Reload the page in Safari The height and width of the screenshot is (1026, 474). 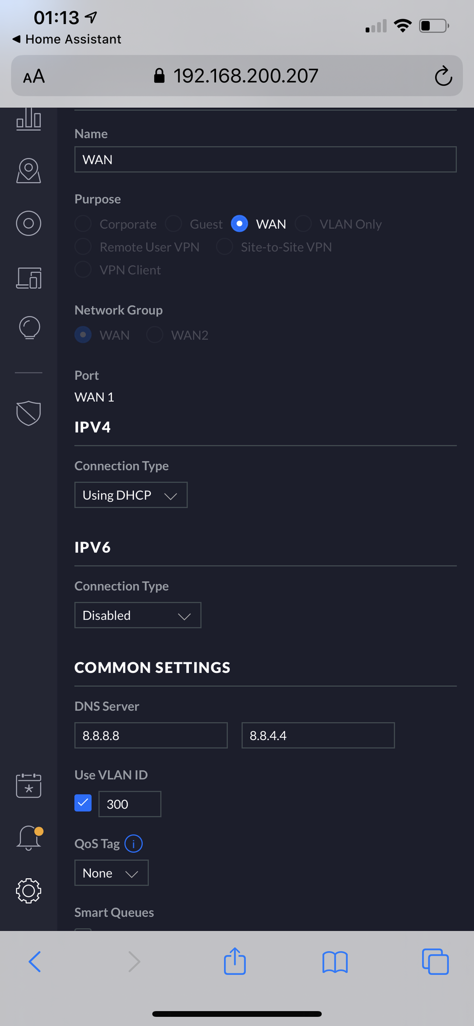click(443, 76)
